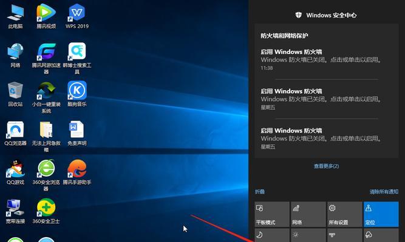
Task: Select the 回收站 recycle bin icon
Action: click(16, 94)
